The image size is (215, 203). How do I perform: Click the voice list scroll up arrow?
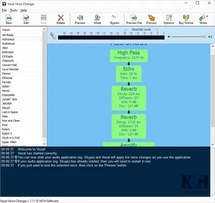44,29
